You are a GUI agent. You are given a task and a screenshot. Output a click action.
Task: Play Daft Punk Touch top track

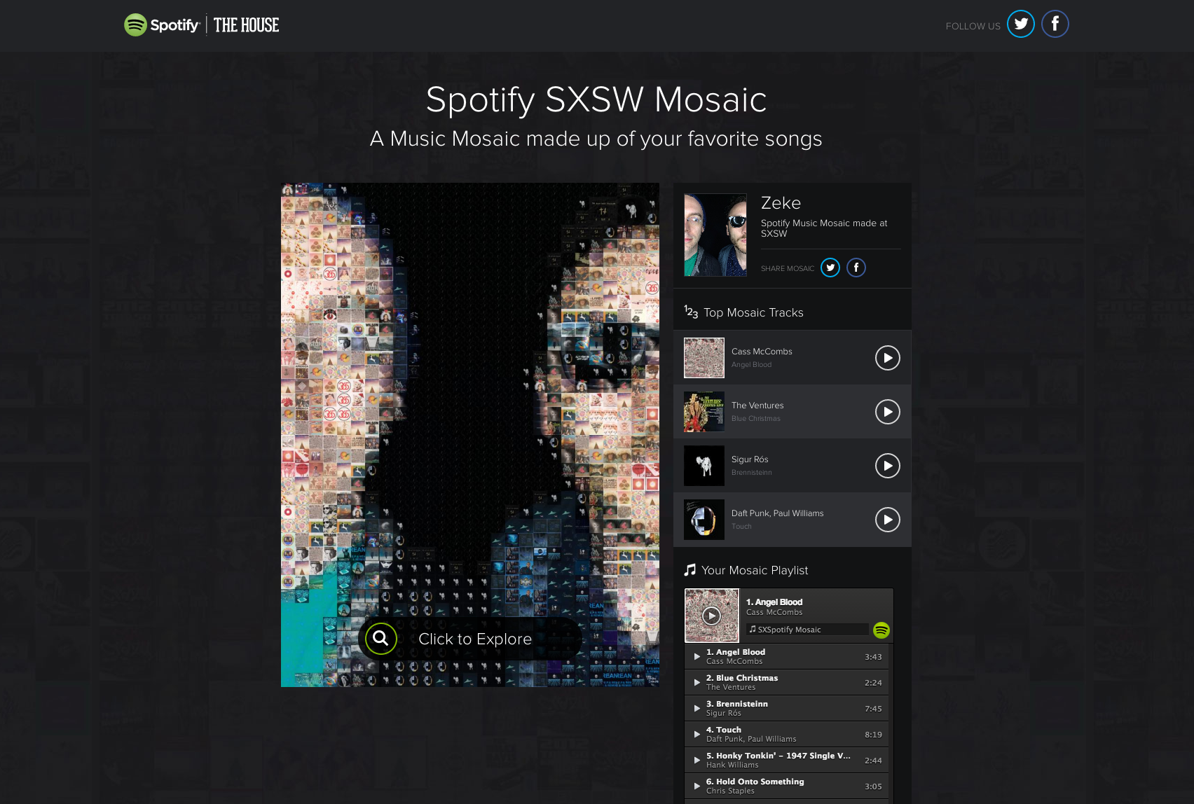click(887, 520)
